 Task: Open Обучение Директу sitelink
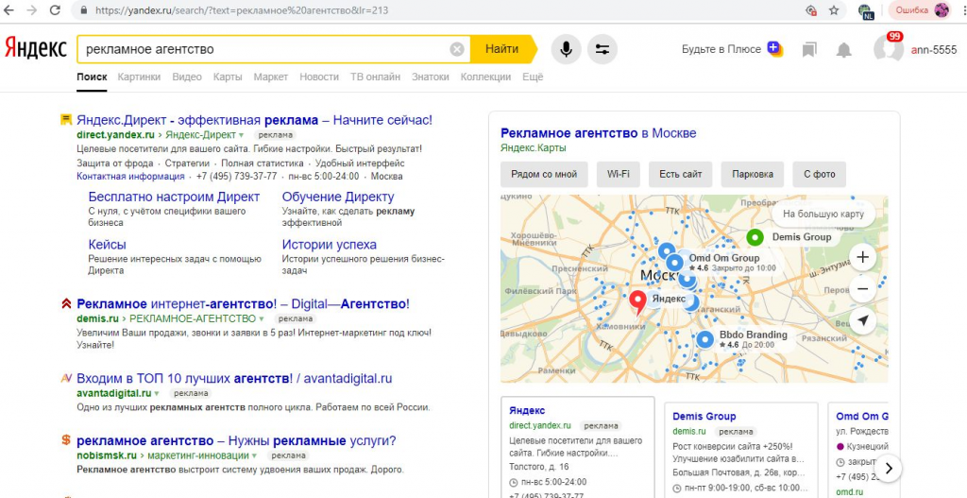coord(338,197)
